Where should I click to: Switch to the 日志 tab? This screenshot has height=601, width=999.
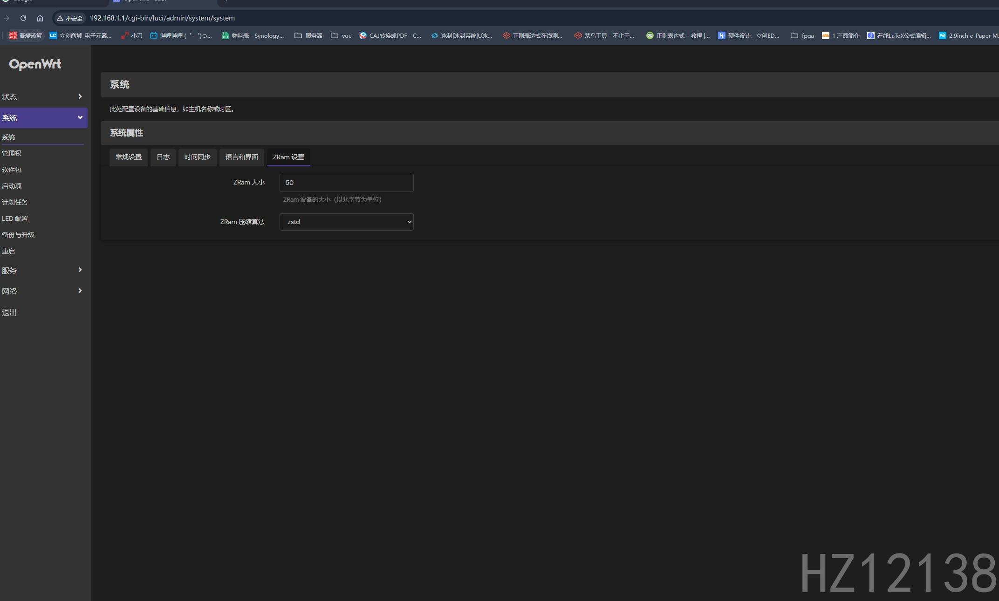click(163, 157)
